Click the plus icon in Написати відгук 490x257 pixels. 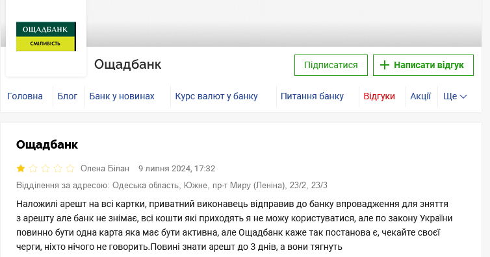384,65
